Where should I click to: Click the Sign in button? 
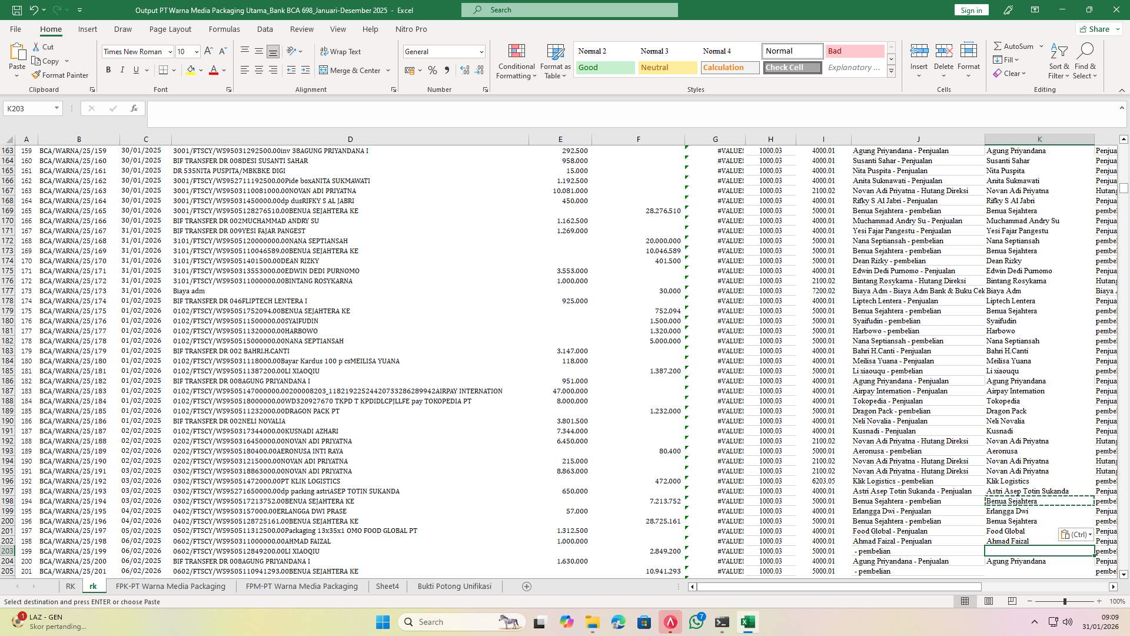coord(971,10)
